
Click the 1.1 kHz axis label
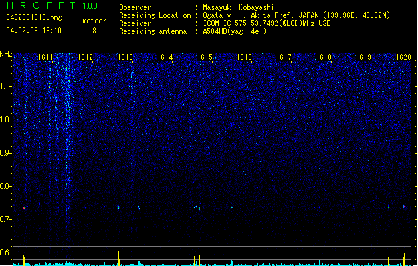5,86
